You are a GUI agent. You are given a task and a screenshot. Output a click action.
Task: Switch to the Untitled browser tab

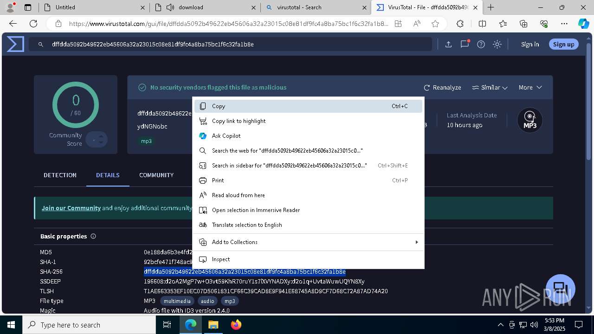tap(94, 7)
